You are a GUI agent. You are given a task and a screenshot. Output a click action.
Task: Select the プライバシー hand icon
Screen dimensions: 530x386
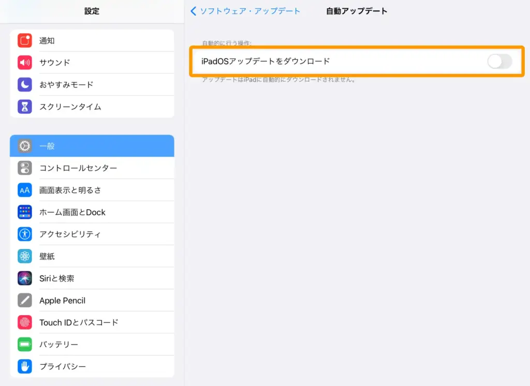(x=24, y=366)
